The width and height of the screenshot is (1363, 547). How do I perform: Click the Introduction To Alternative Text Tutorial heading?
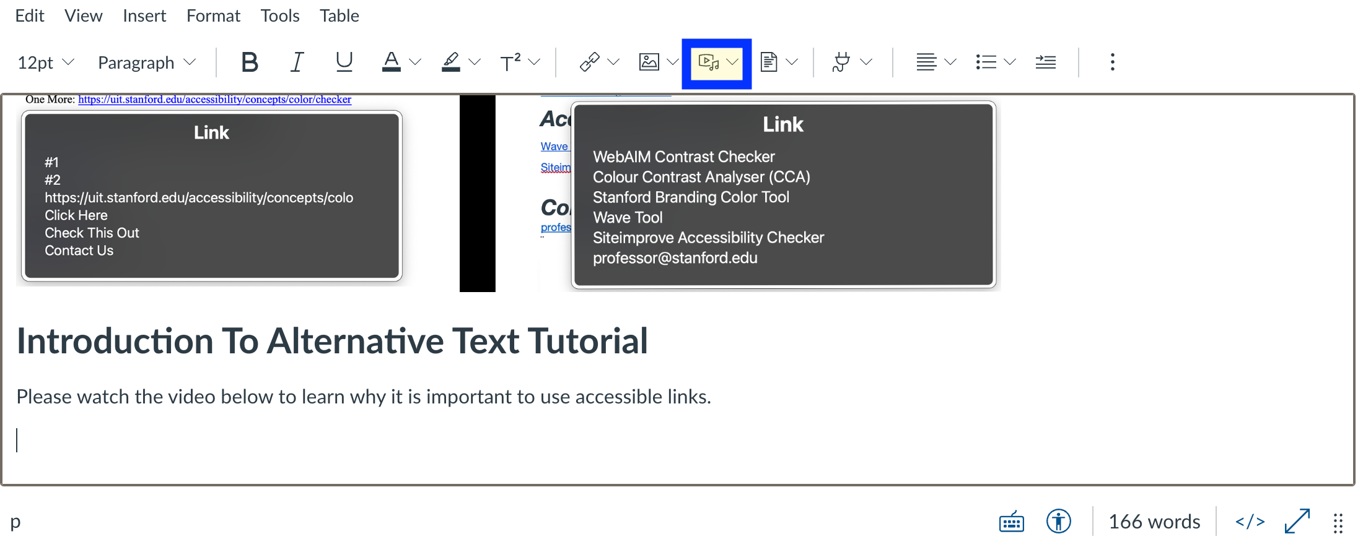[332, 341]
